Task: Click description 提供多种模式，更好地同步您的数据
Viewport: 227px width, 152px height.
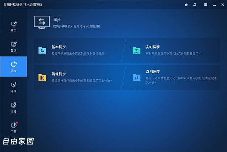Action: [x=76, y=26]
